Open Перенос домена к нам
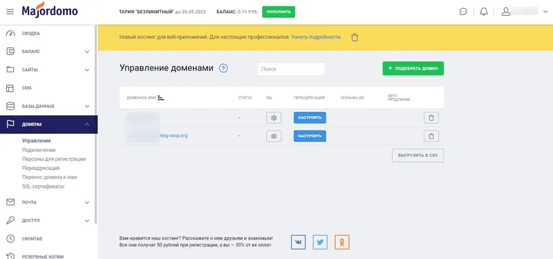Viewport: 553px width, 259px height. click(x=49, y=178)
